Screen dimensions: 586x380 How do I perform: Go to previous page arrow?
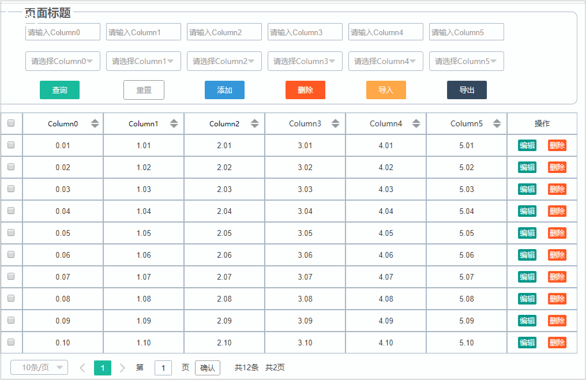pyautogui.click(x=82, y=368)
